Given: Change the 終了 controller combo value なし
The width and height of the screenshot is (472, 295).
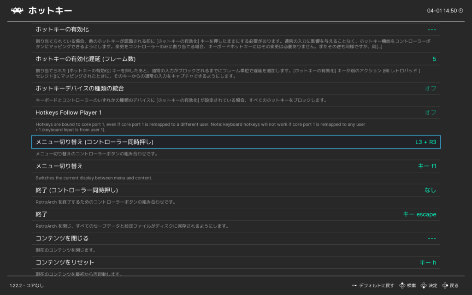Looking at the screenshot, I should coord(430,190).
